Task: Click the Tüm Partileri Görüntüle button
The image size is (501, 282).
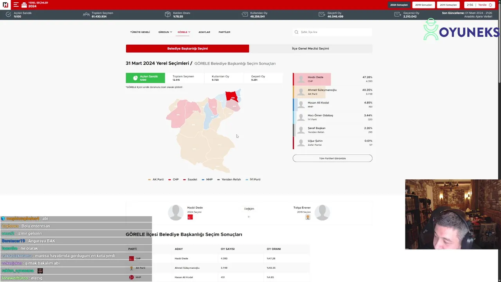Action: tap(332, 158)
